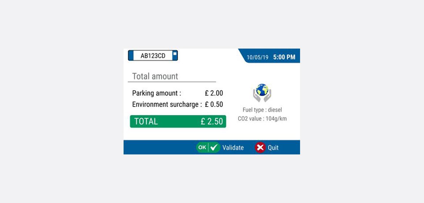Click the 5:00 PM time display
Image resolution: width=424 pixels, height=203 pixels.
point(284,57)
